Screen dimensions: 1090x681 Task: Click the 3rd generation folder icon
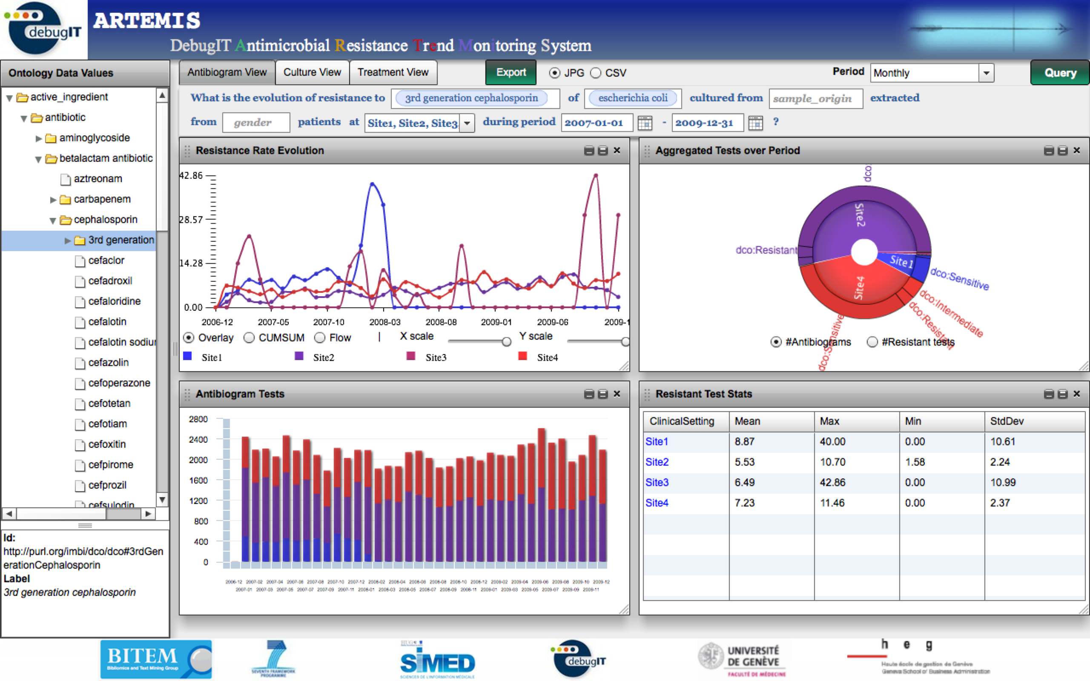click(80, 240)
